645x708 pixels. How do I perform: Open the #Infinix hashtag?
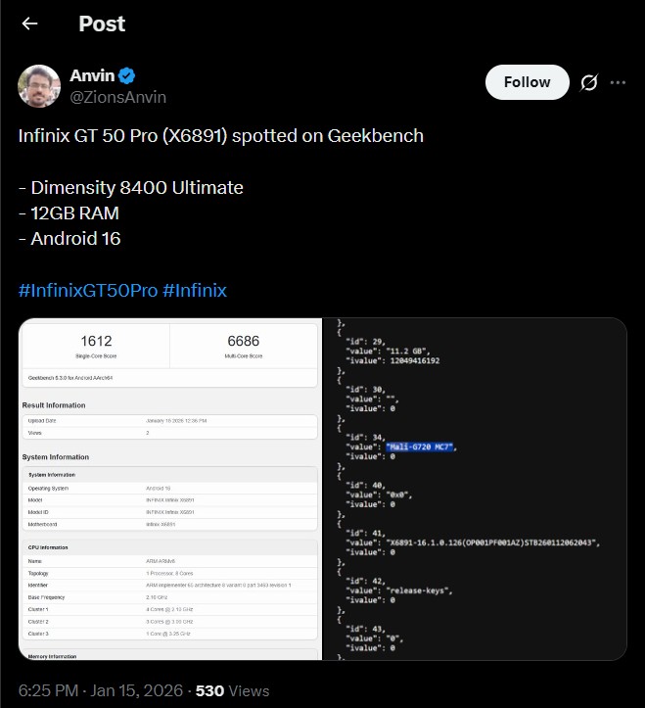(x=194, y=290)
